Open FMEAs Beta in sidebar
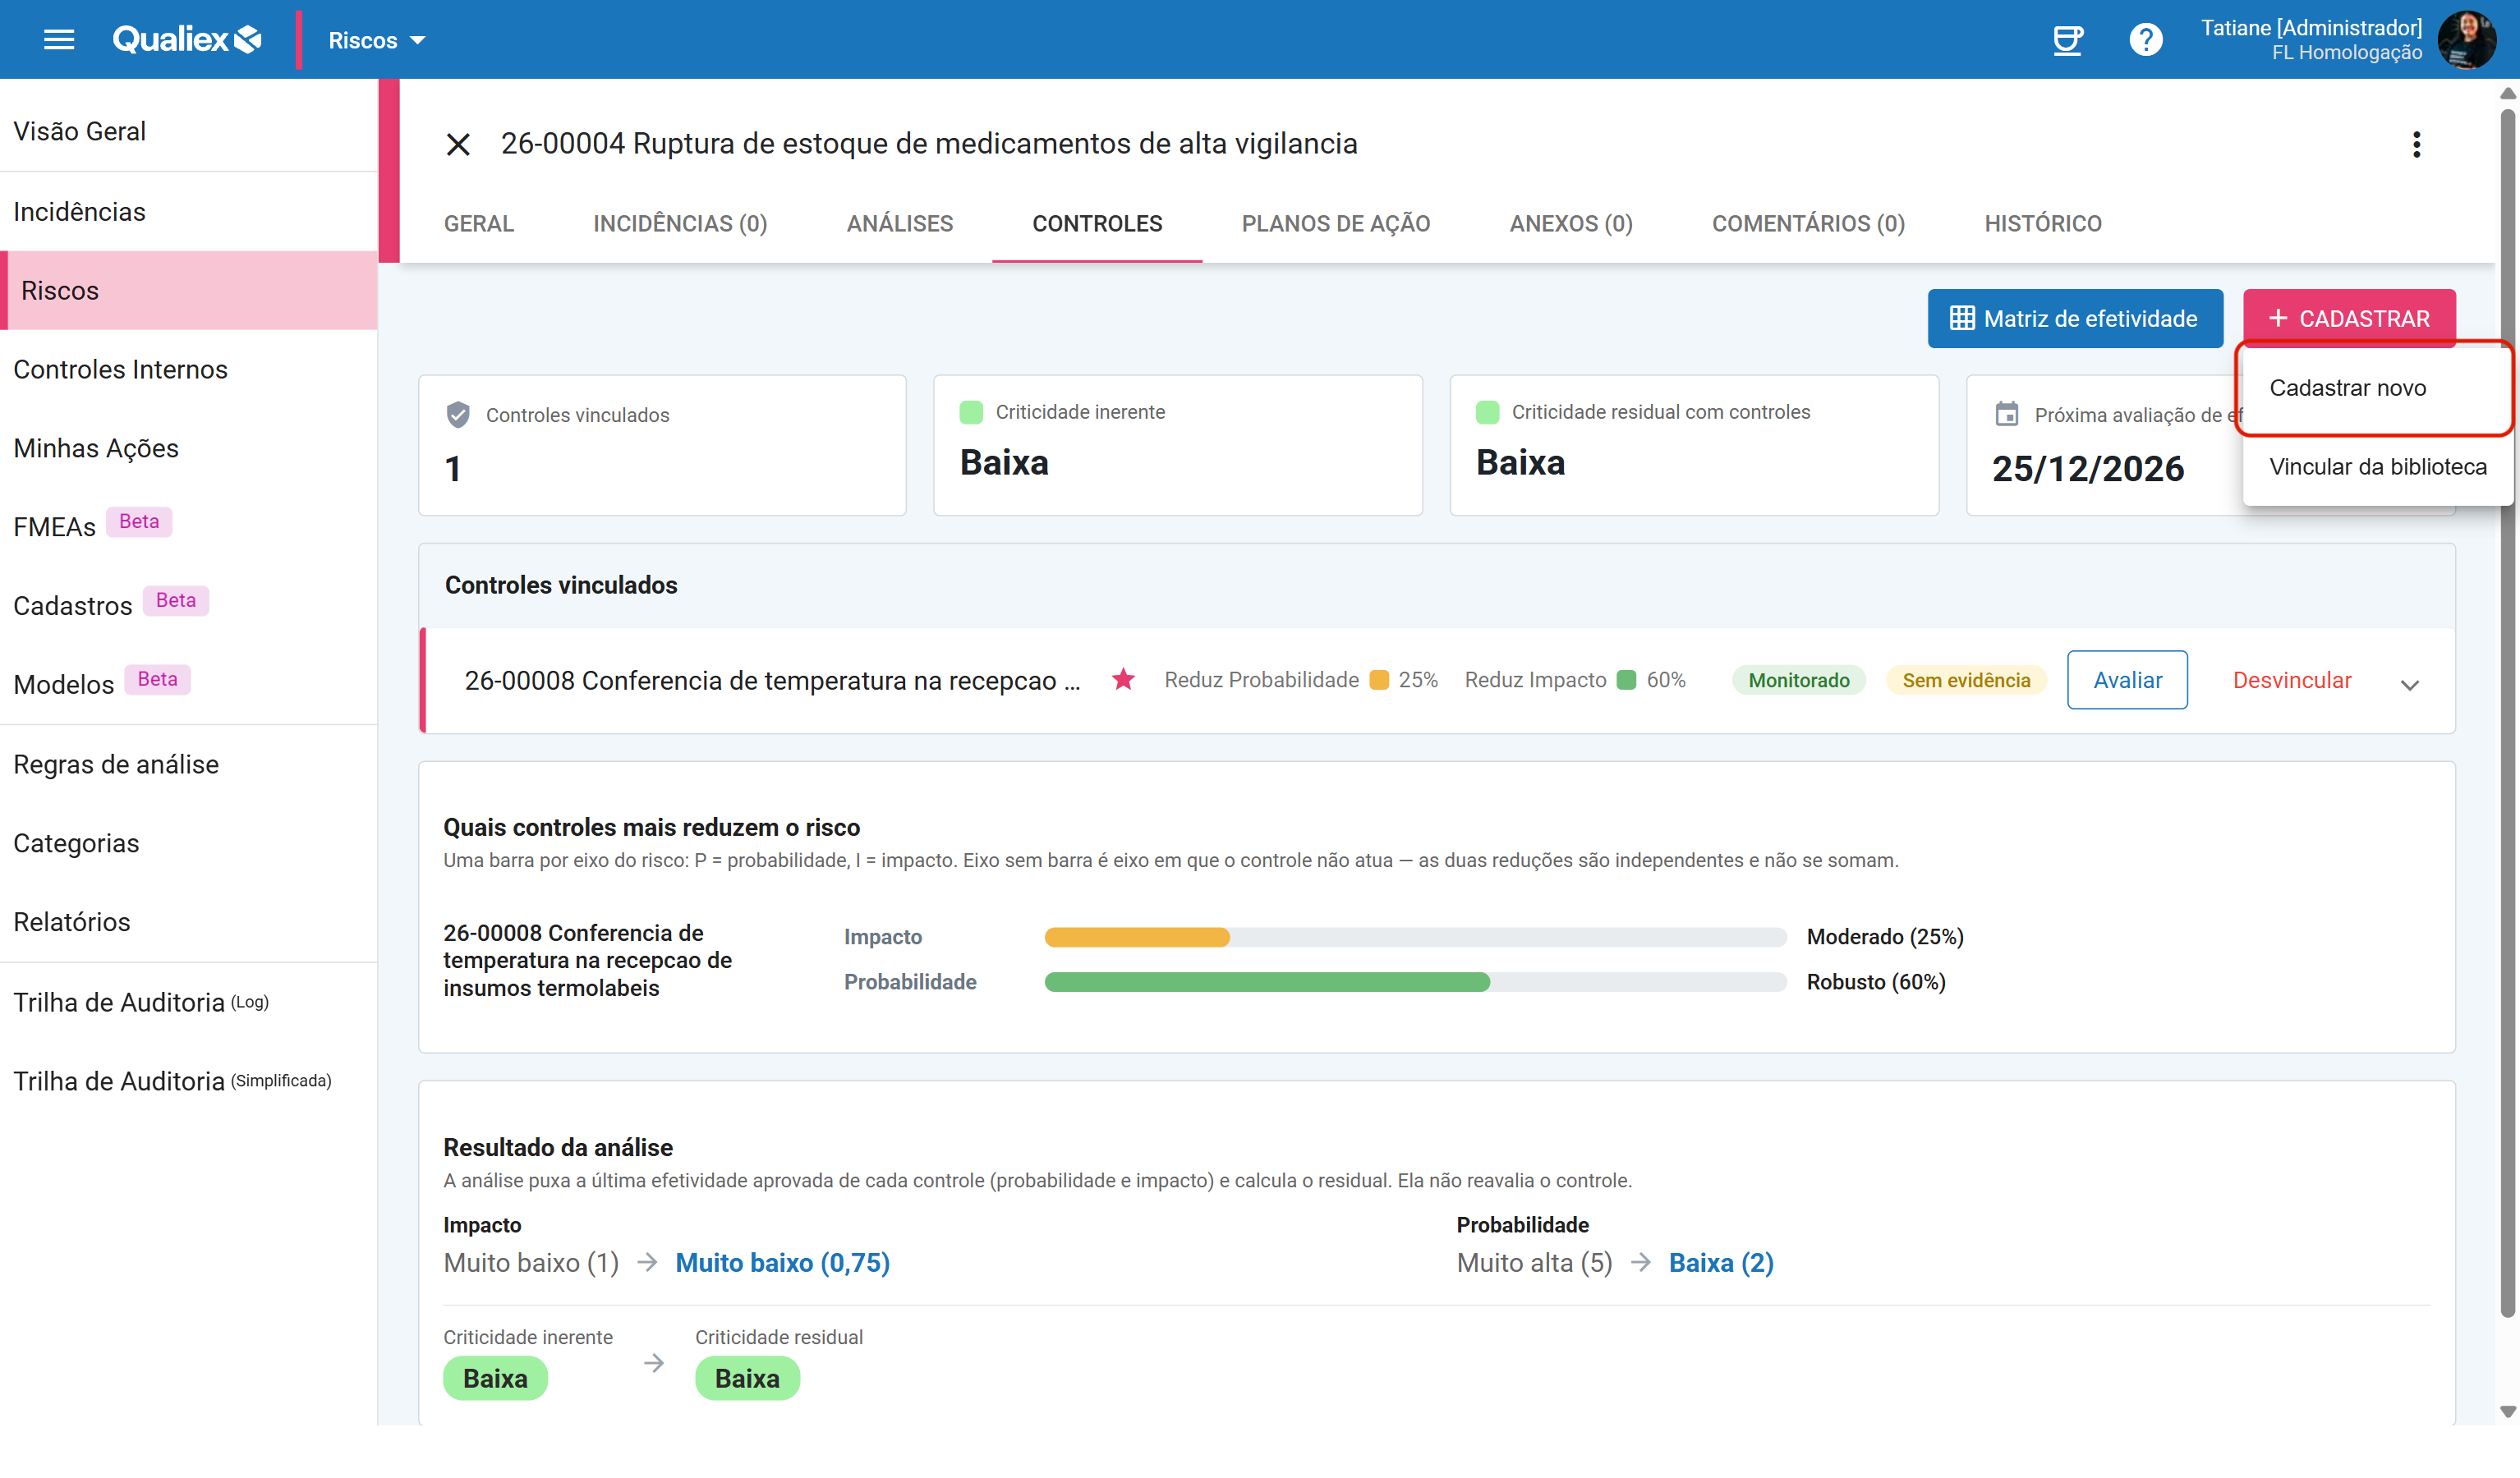2520x1478 pixels. 189,527
